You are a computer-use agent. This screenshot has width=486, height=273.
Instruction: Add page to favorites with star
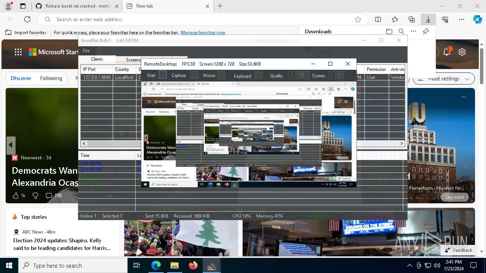click(x=358, y=19)
